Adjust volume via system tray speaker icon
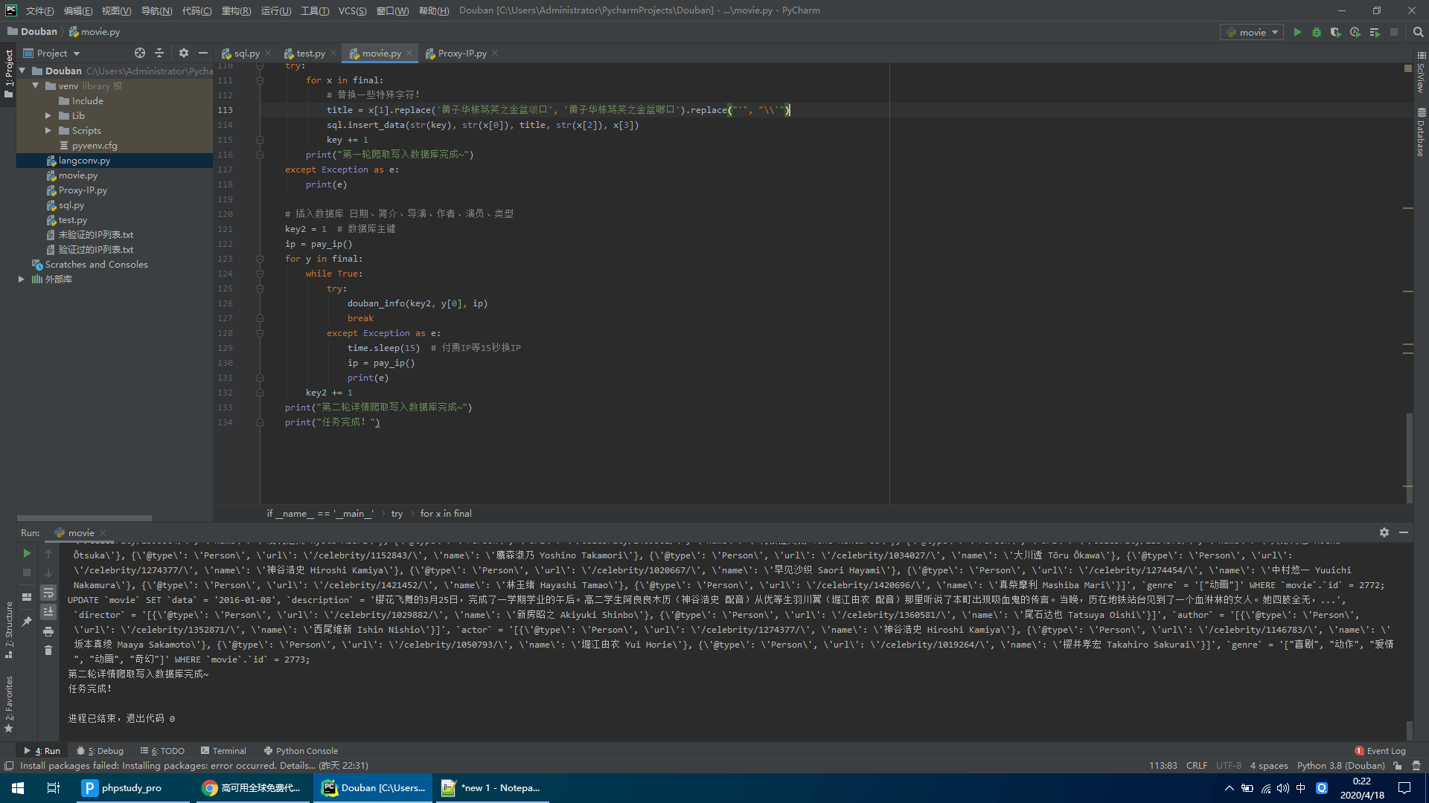Image resolution: width=1429 pixels, height=803 pixels. click(1283, 788)
